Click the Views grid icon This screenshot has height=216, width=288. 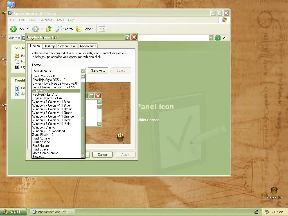click(x=102, y=29)
